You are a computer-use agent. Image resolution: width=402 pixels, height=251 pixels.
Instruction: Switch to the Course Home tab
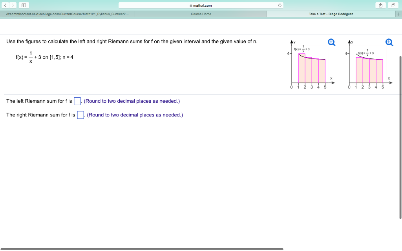201,14
